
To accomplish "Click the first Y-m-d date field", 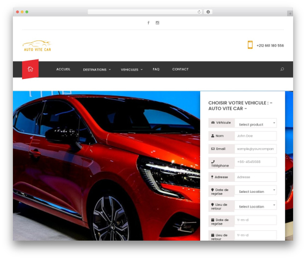I will pos(256,220).
